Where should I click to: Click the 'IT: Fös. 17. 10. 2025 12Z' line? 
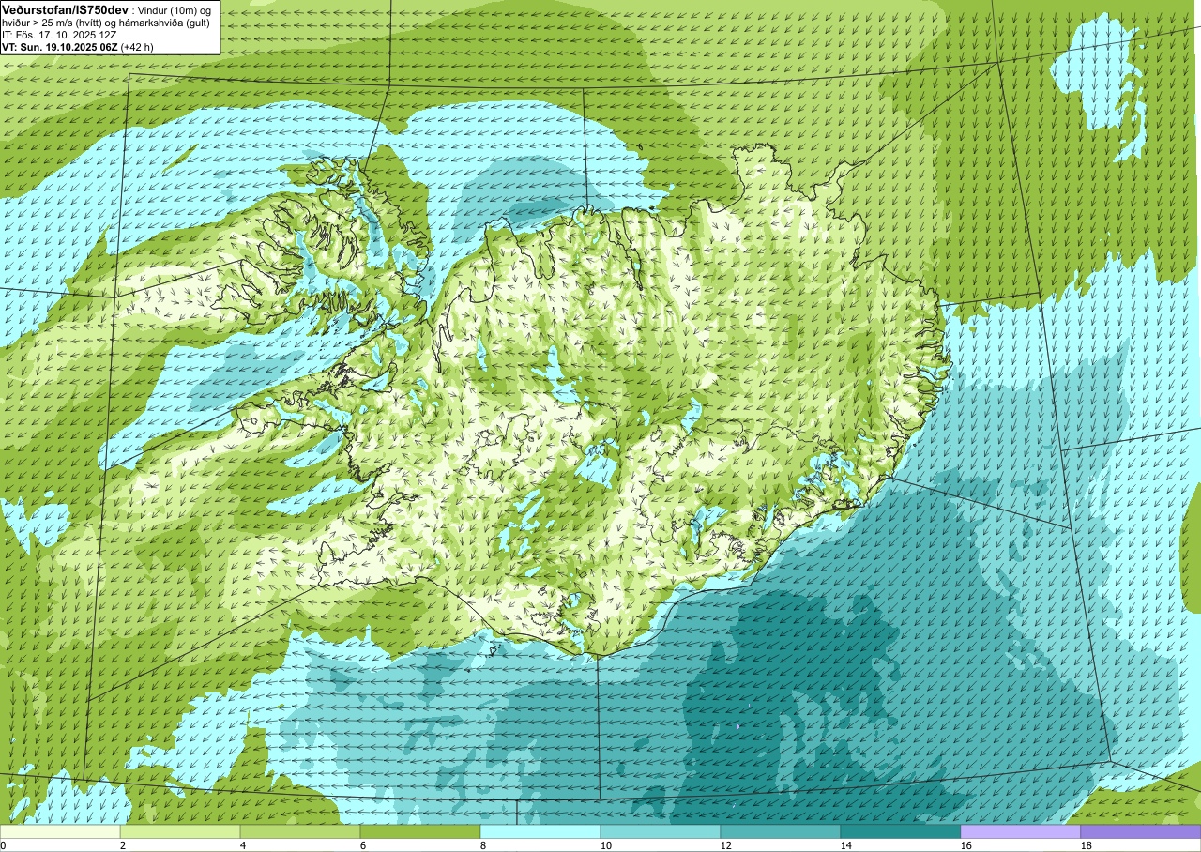tap(60, 34)
